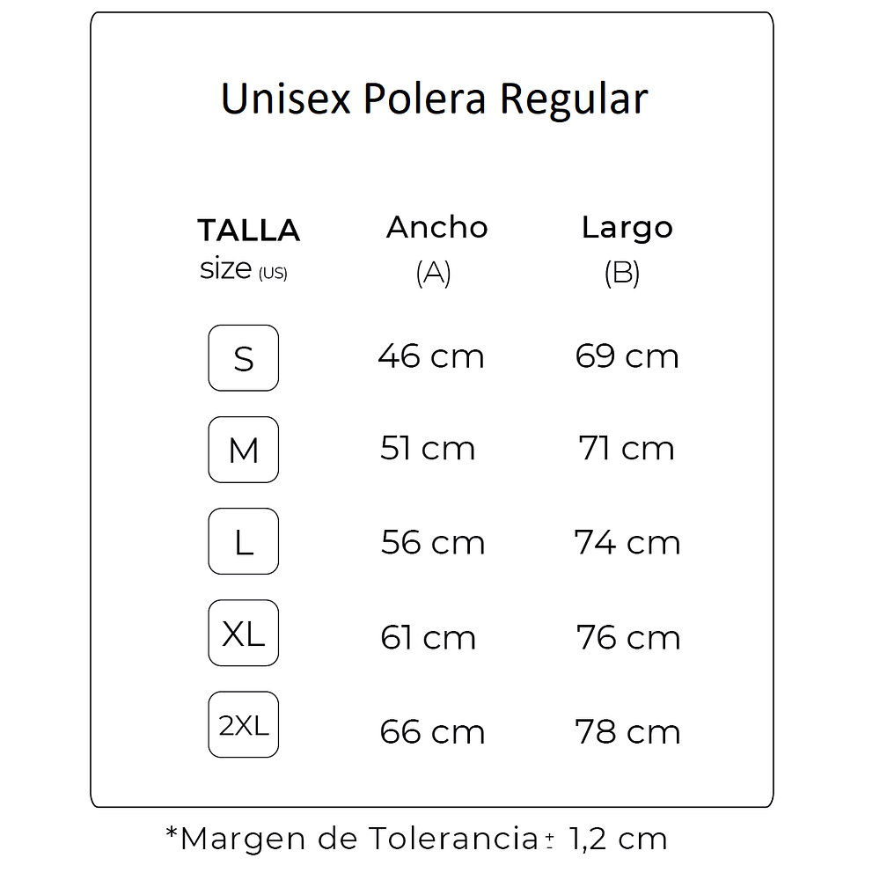Select the M size box

pos(244,450)
